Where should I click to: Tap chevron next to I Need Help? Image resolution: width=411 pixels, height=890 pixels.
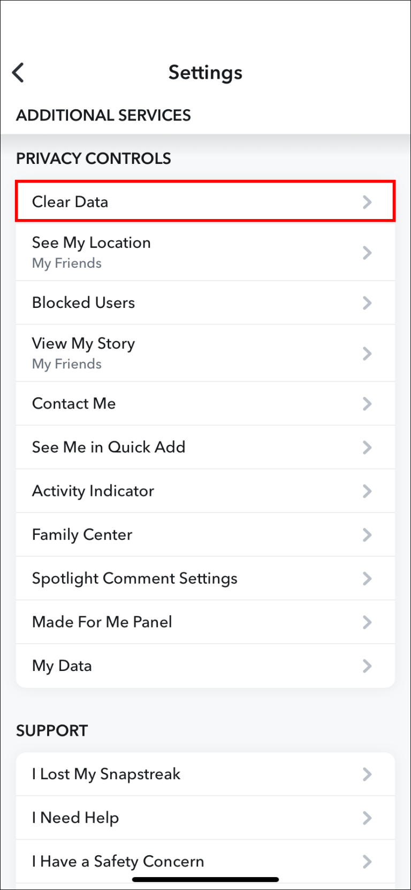[x=367, y=818]
